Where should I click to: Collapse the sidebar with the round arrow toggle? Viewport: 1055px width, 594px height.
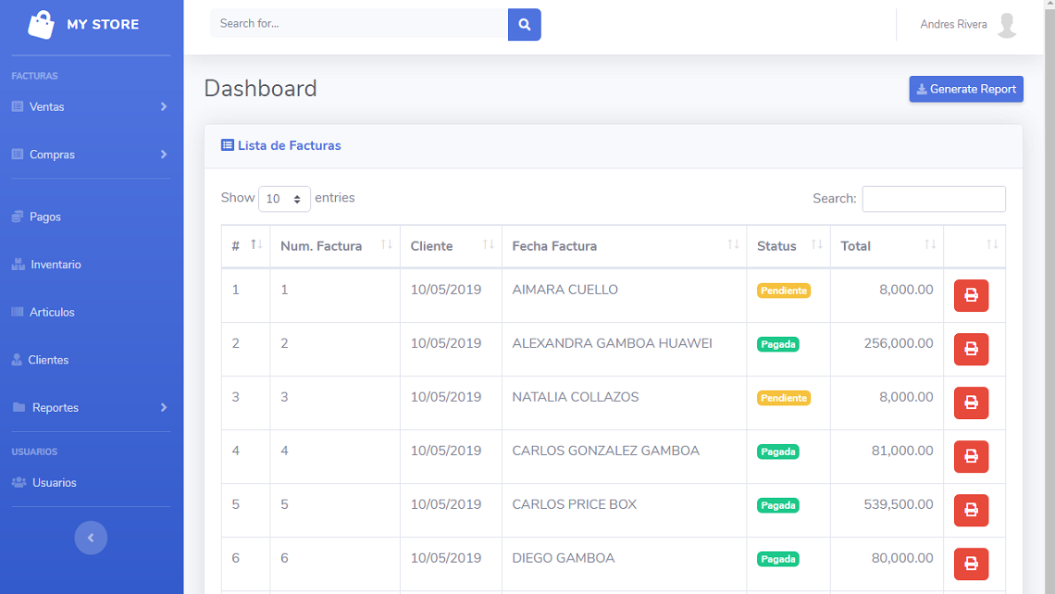[91, 538]
